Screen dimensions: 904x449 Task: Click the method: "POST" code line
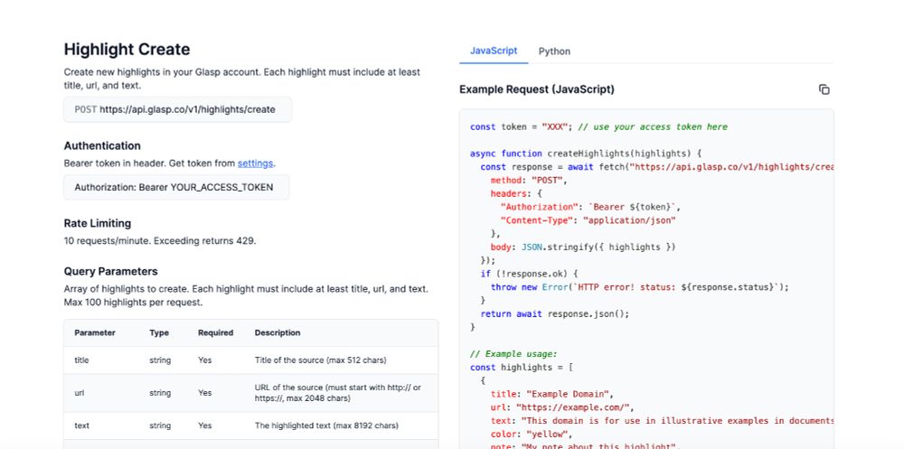pos(529,181)
